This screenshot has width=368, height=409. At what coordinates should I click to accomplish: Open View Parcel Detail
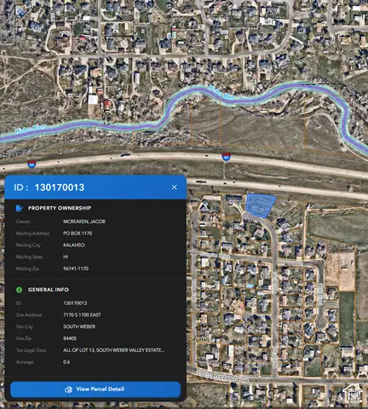(x=95, y=389)
